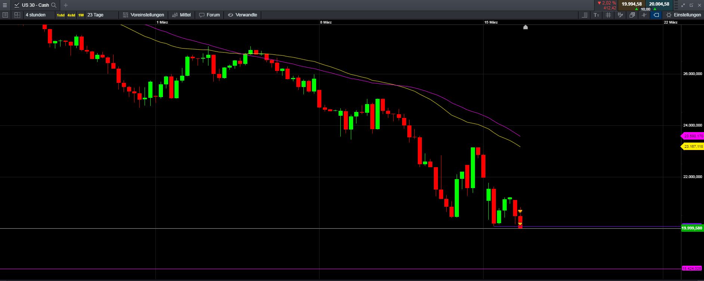The height and width of the screenshot is (281, 704).
Task: Click the 22 März date label
Action: (x=671, y=22)
